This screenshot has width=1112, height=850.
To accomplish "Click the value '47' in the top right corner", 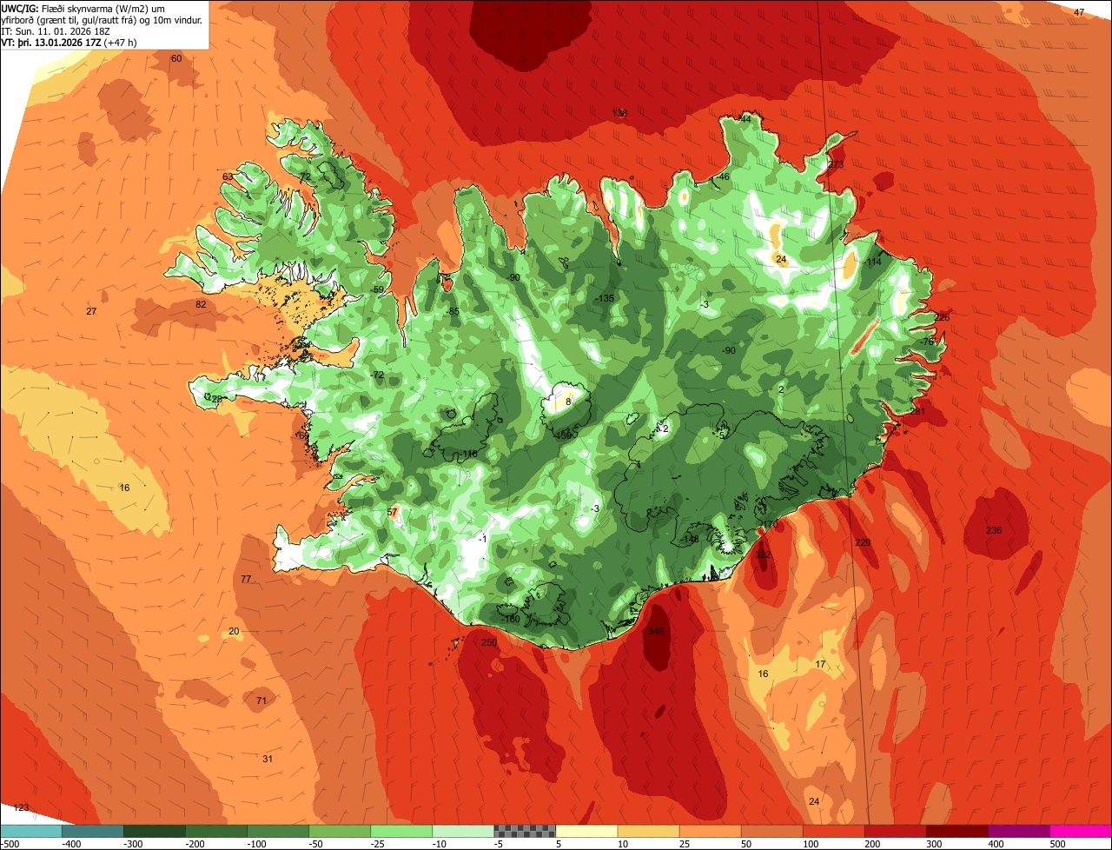I will [1079, 12].
